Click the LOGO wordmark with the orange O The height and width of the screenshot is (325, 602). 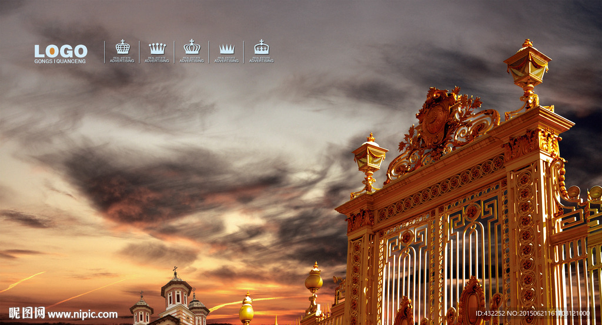[61, 51]
